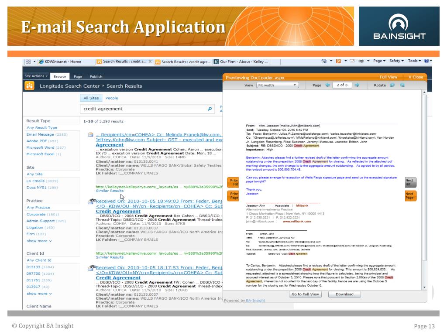Click the Next Page button
Viewport: 447px width, 335px height.
[410, 196]
